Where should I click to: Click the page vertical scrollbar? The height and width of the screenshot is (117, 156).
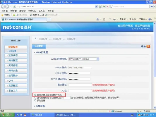click(155, 66)
